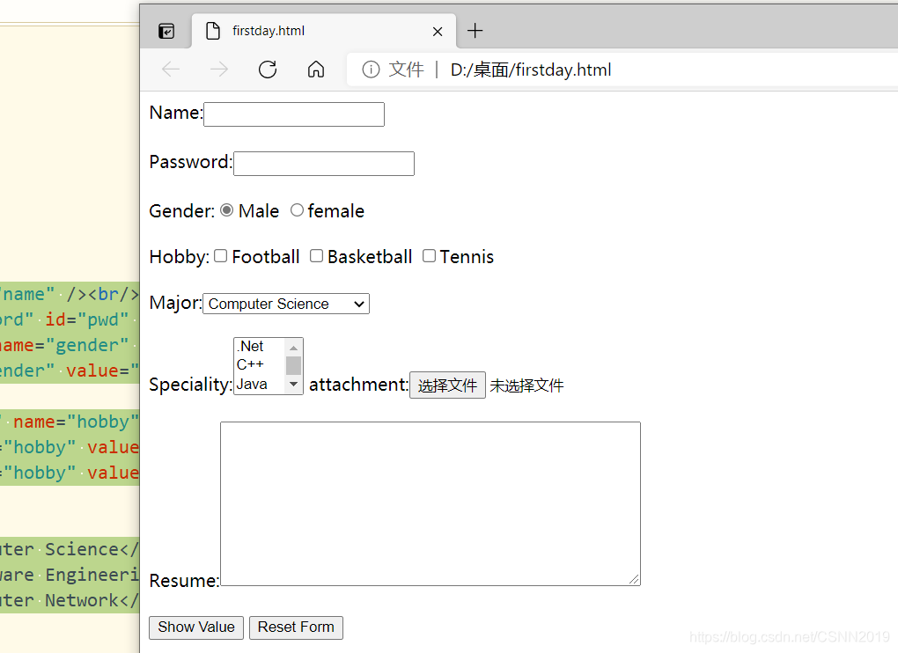The height and width of the screenshot is (653, 898).
Task: Click the Speciality list scrollbar thumb
Action: point(294,365)
